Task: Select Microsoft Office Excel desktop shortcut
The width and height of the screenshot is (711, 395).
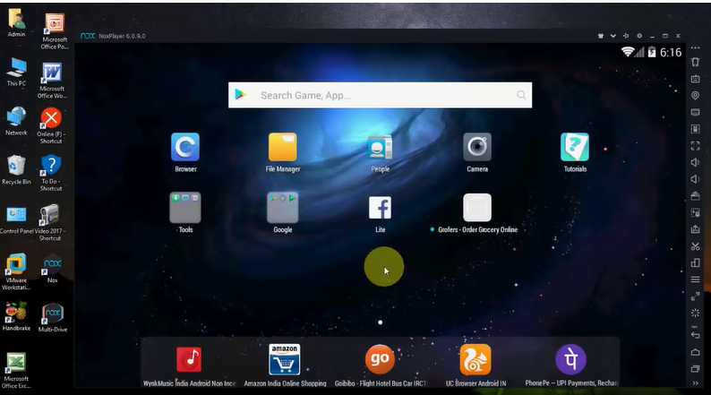Action: [16, 371]
